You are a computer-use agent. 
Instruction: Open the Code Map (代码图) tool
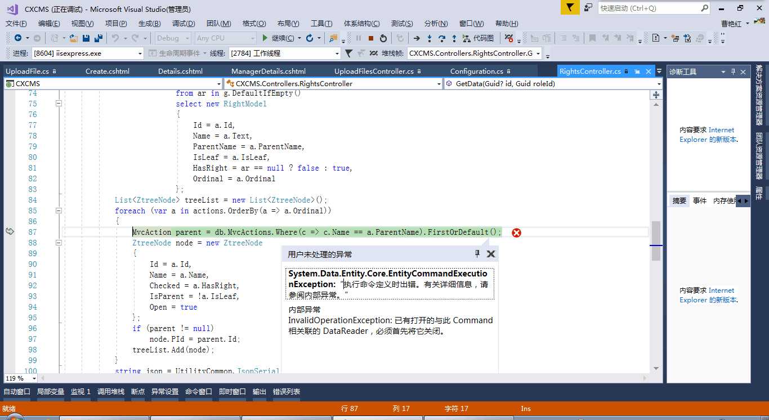(478, 38)
